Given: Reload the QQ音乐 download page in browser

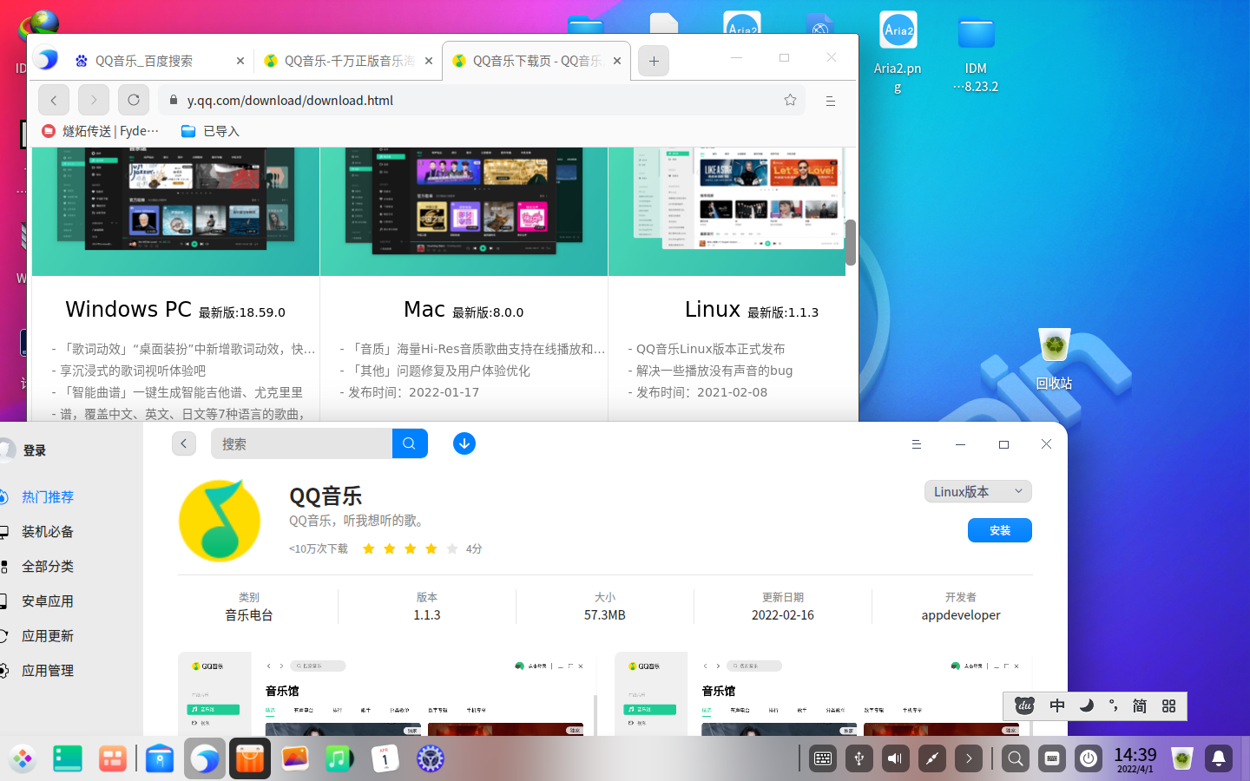Looking at the screenshot, I should pyautogui.click(x=133, y=100).
